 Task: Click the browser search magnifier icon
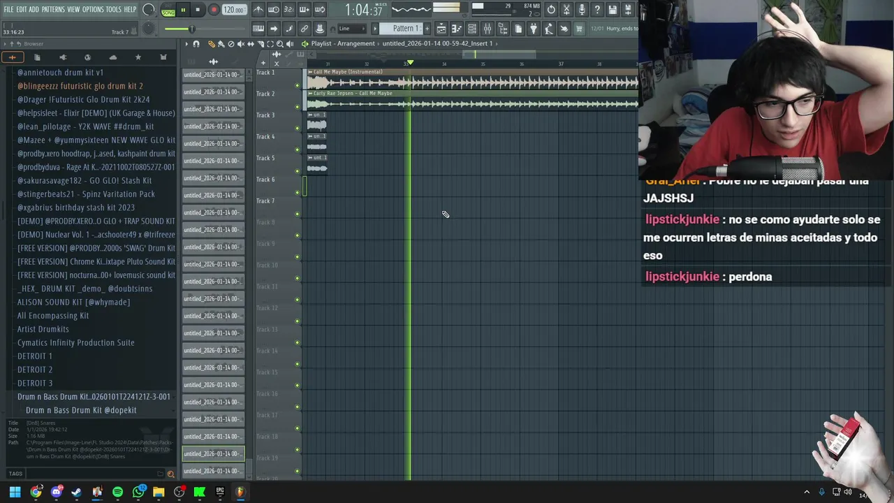[x=170, y=474]
